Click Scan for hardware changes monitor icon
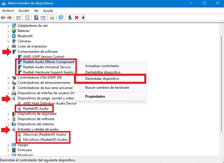The height and width of the screenshot is (163, 224). [x=61, y=18]
